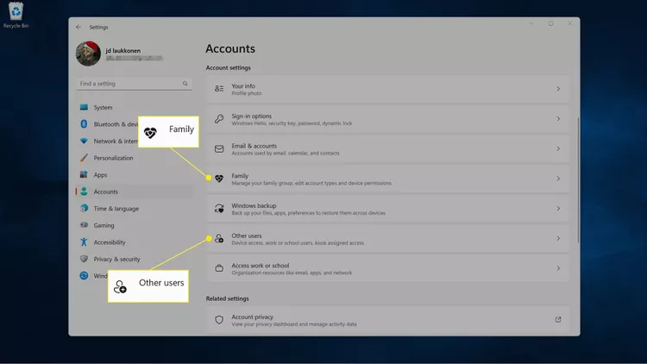Screen dimensions: 647x364
Task: Open the Windows backup title
Action: coord(254,205)
